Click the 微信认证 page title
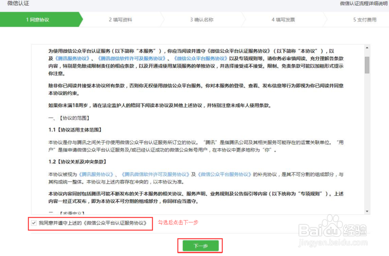 click(18, 3)
